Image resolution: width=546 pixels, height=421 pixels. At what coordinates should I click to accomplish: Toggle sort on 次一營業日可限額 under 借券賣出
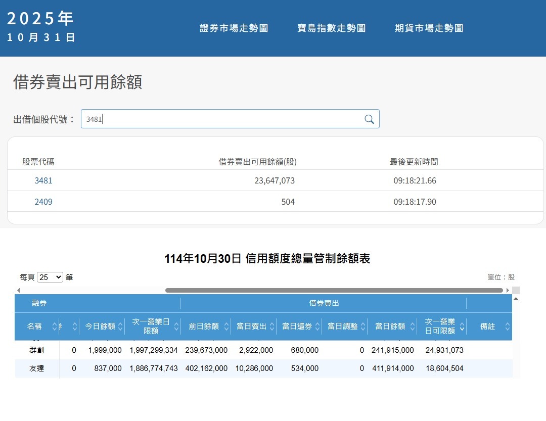[x=462, y=326]
